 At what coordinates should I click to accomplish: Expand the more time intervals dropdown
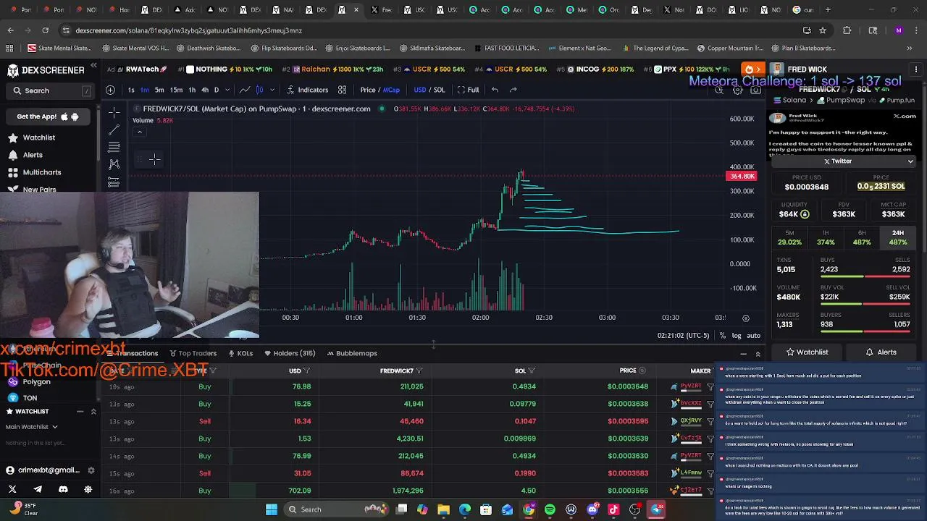pos(227,90)
